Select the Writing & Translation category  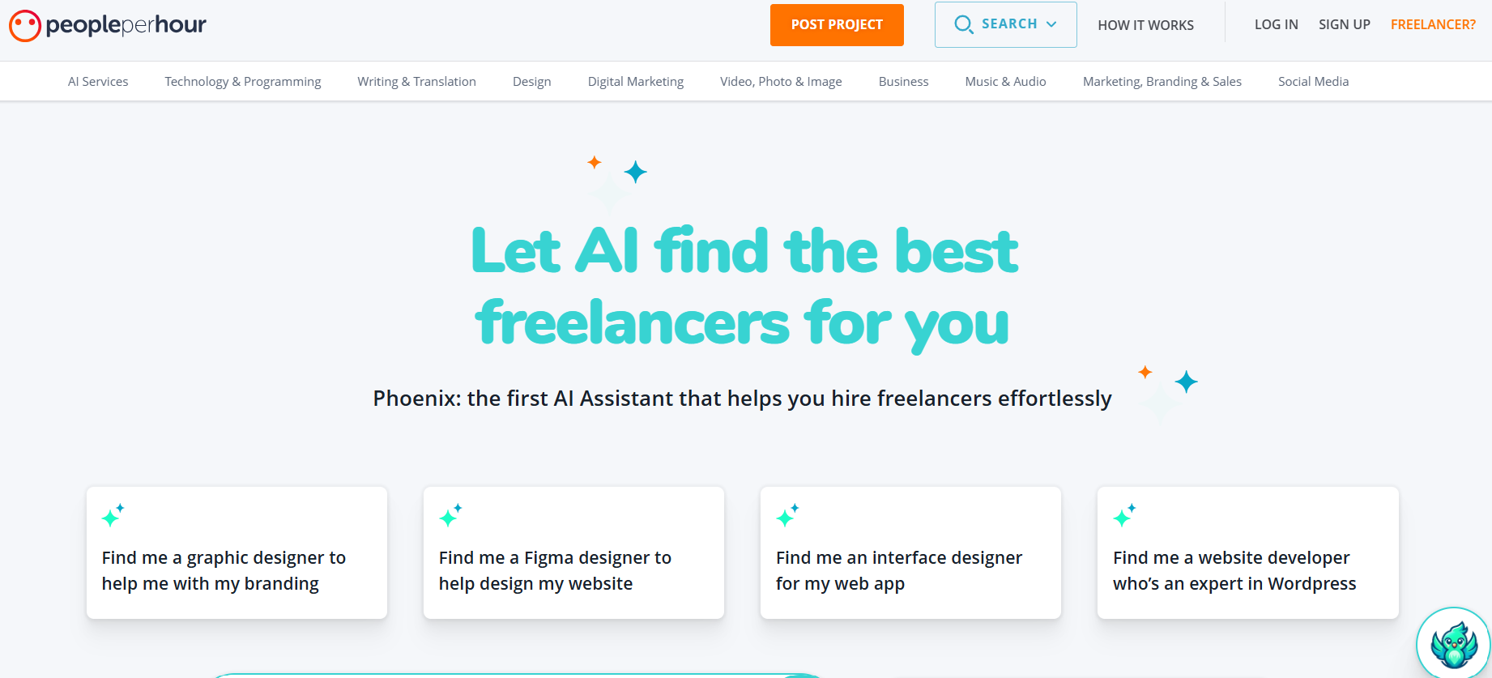pos(416,81)
